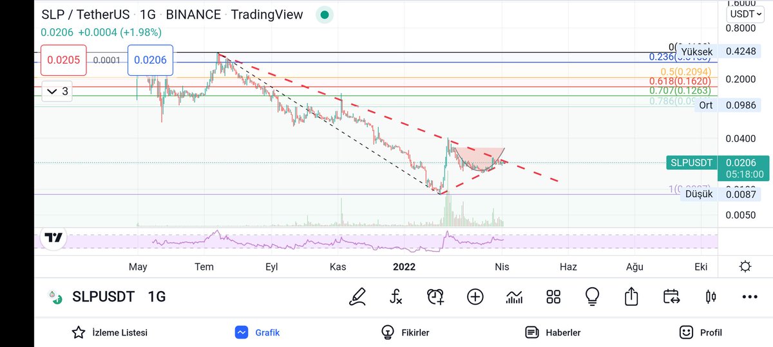Tap the TradingView logo badge
Screen dimensions: 773x347
tap(54, 238)
